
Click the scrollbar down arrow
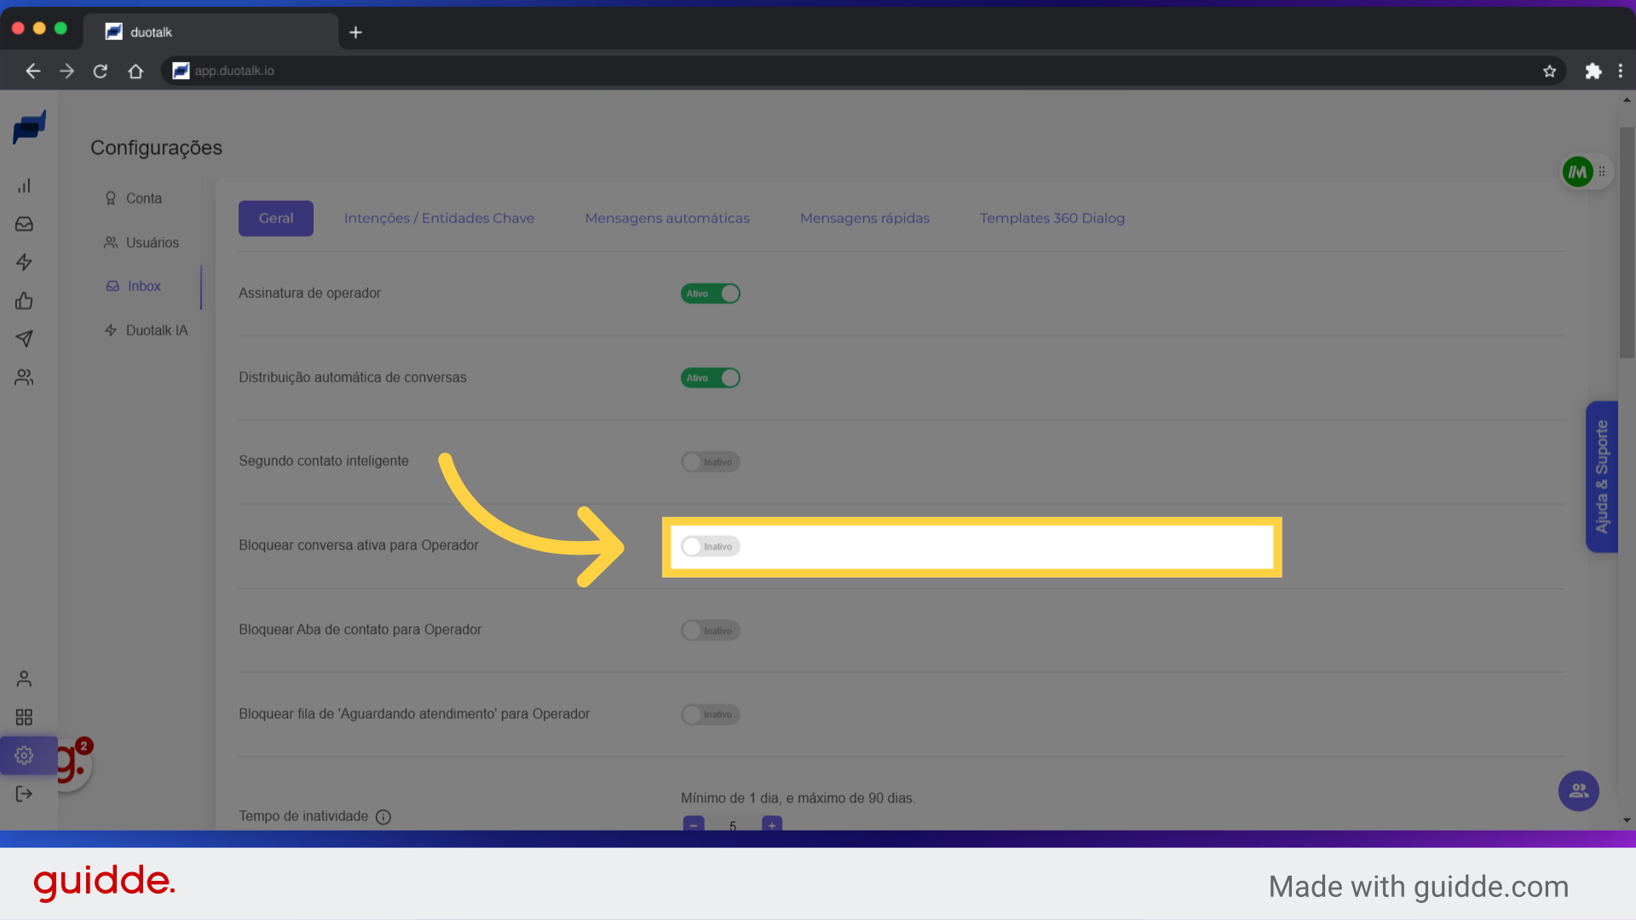[x=1627, y=820]
